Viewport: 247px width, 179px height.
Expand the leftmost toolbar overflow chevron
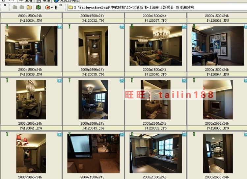pyautogui.click(x=5, y=5)
